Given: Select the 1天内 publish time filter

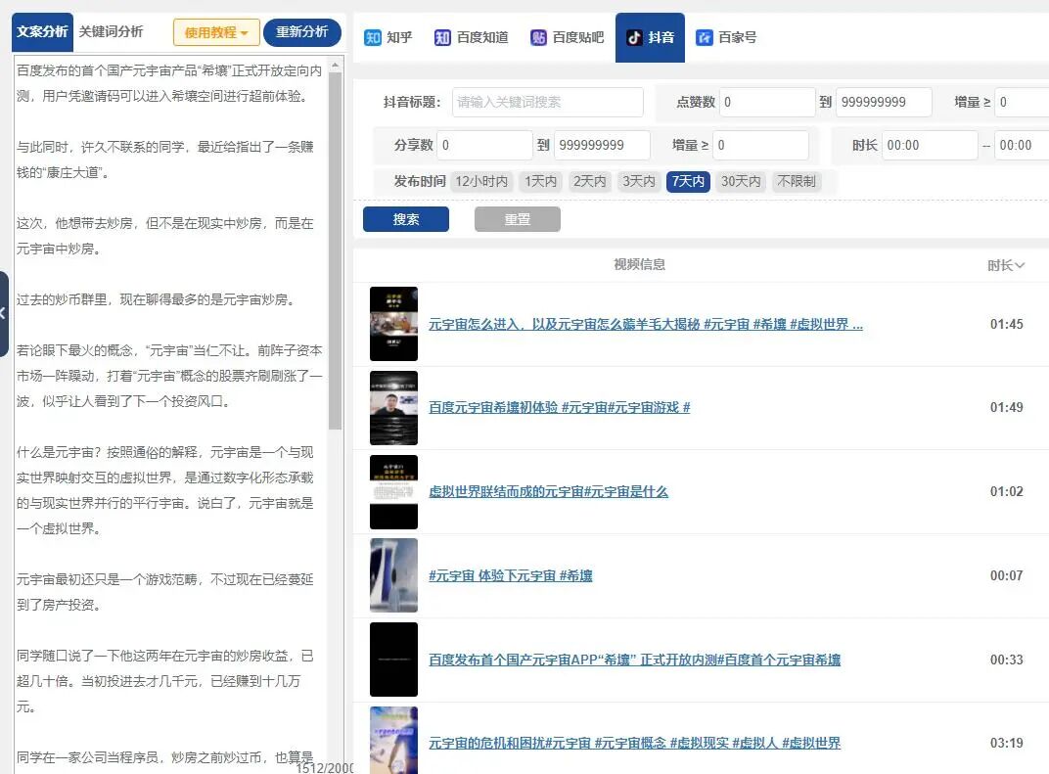Looking at the screenshot, I should point(540,181).
